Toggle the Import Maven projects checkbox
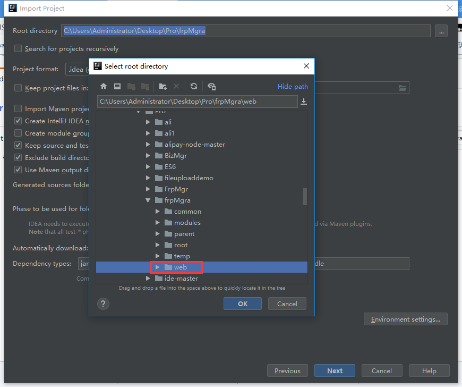This screenshot has width=462, height=387. point(18,109)
